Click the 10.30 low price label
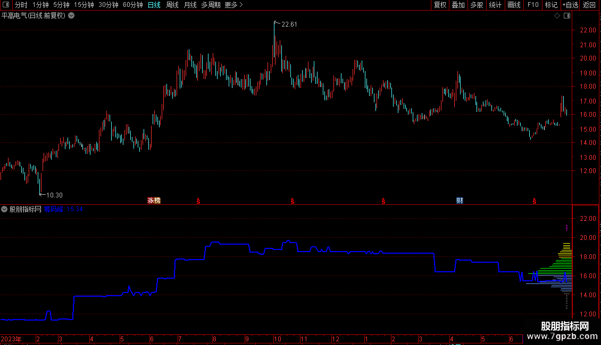This screenshot has width=601, height=345. (x=54, y=195)
